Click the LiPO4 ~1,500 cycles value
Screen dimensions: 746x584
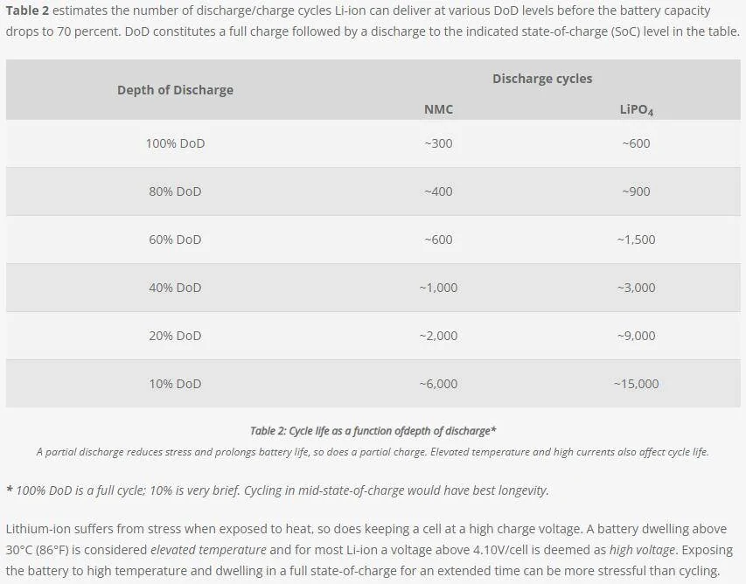[636, 240]
